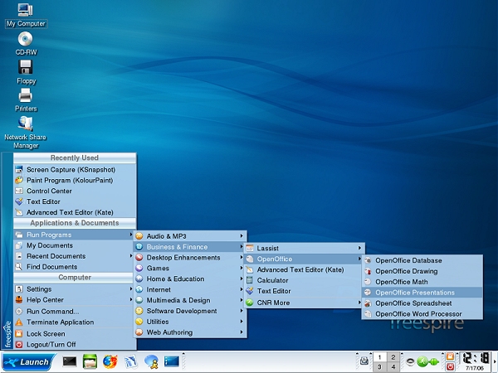The height and width of the screenshot is (373, 498).
Task: Open the terminal icon in taskbar
Action: [x=70, y=361]
